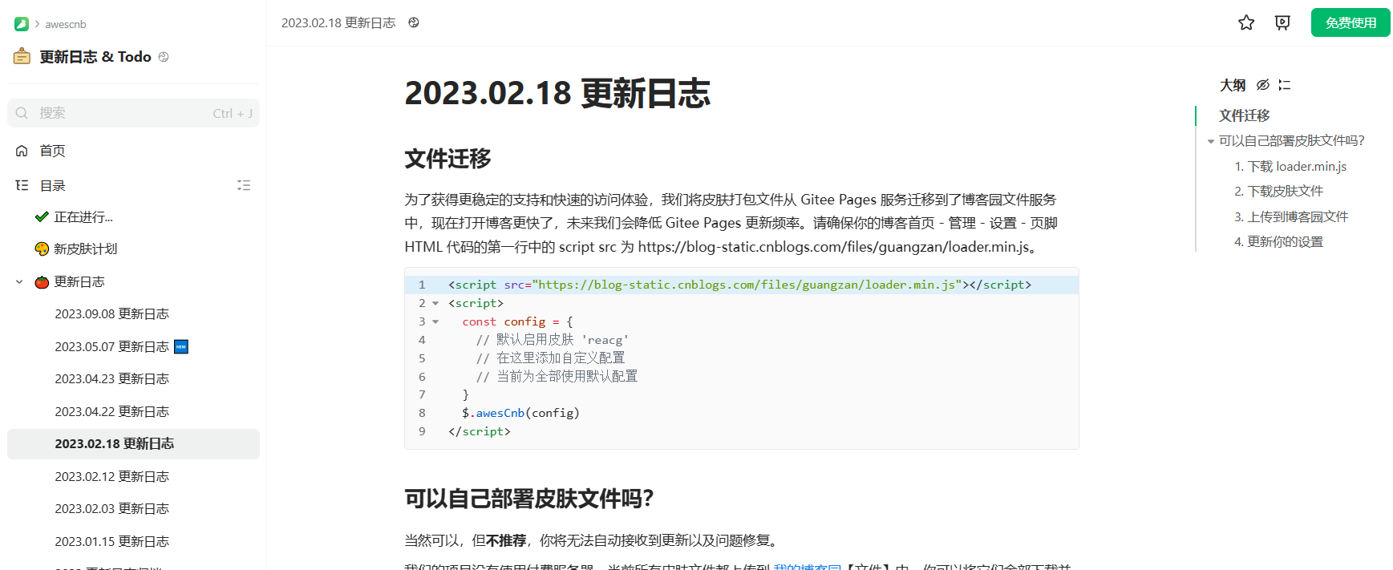Open 2023.04.22 更新日志
This screenshot has width=1393, height=570.
[x=111, y=412]
